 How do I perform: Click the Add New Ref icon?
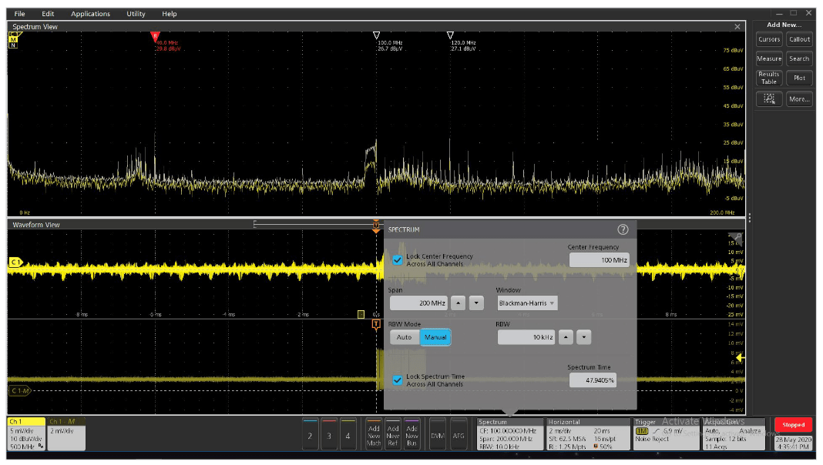394,435
